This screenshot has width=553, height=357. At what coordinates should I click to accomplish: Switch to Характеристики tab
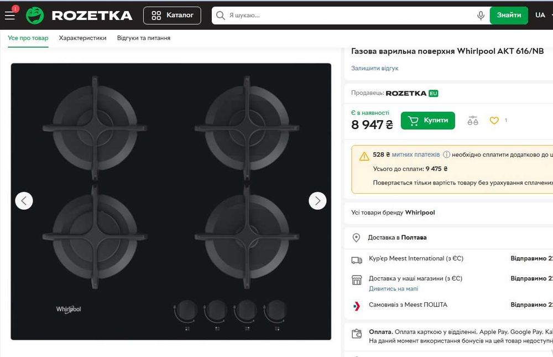(82, 38)
